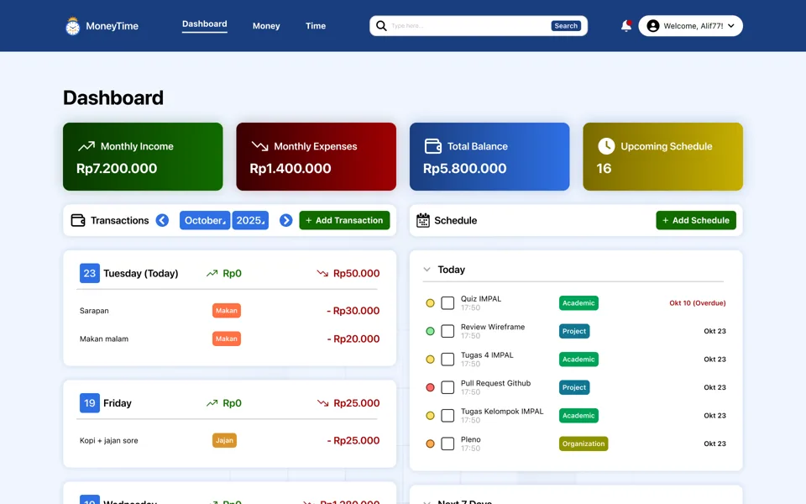Click Organization tag on Pleno

coord(584,444)
